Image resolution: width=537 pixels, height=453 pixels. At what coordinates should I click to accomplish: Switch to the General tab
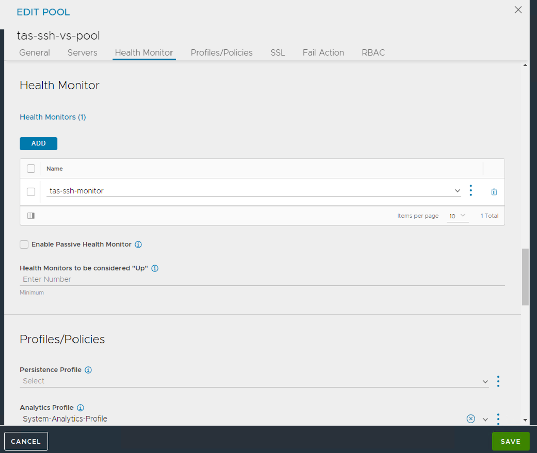tap(35, 53)
